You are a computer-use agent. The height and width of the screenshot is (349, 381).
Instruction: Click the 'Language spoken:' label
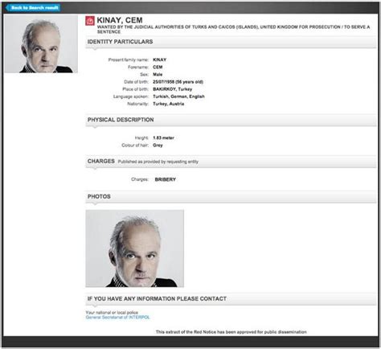tap(131, 96)
